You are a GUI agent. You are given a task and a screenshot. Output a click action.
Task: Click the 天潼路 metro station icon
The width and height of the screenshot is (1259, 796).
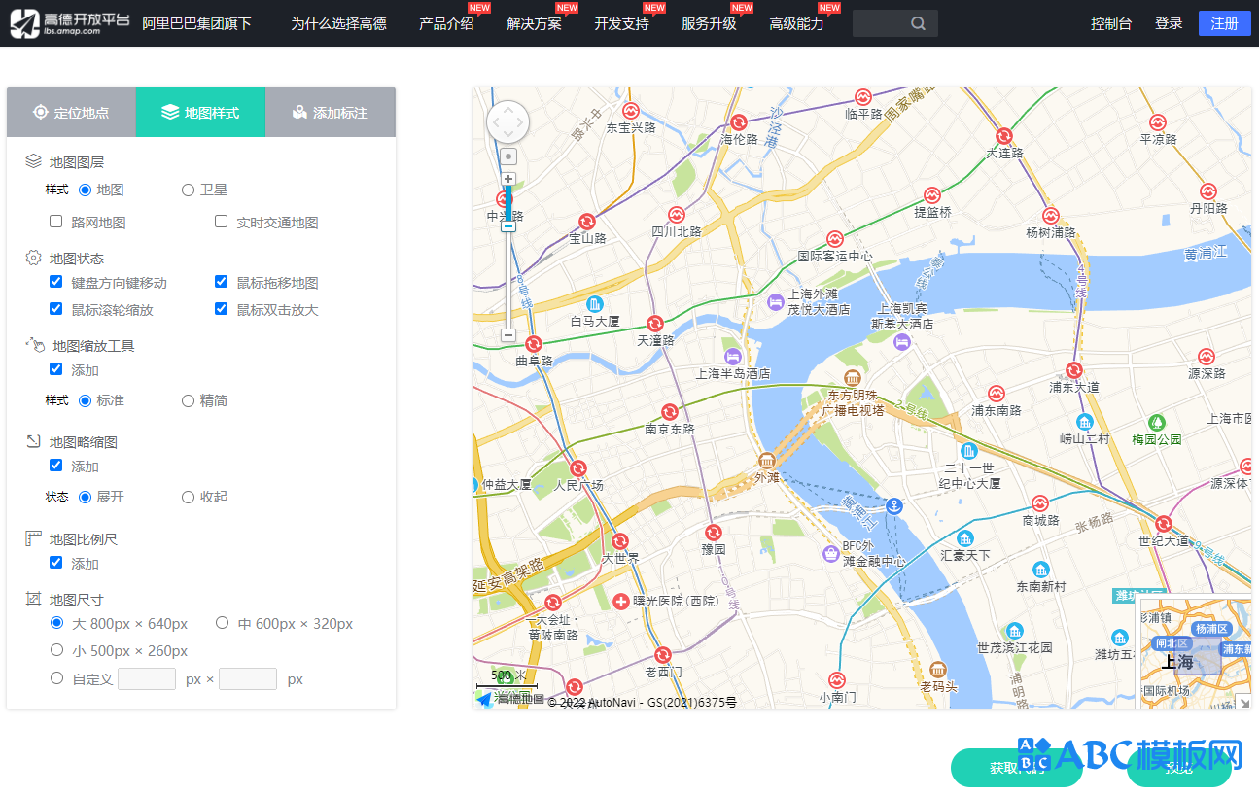click(x=655, y=324)
